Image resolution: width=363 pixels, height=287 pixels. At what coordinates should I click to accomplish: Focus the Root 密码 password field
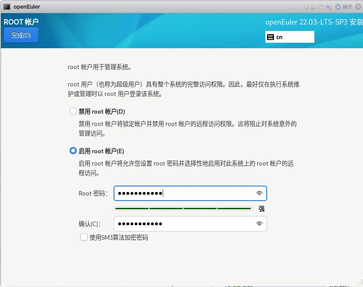[190, 193]
